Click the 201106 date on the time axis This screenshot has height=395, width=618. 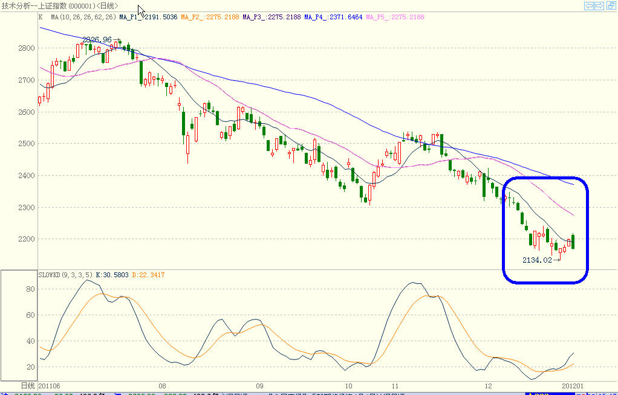click(x=49, y=386)
